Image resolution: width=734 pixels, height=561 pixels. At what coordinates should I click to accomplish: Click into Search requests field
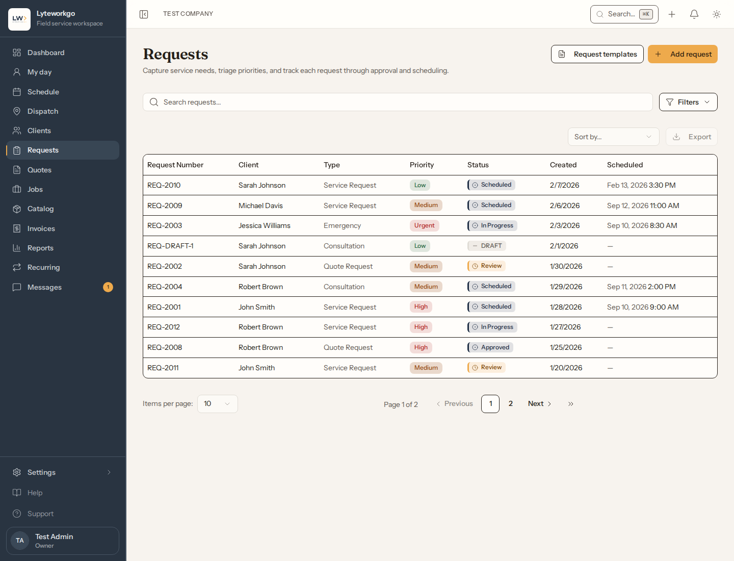[x=398, y=102]
